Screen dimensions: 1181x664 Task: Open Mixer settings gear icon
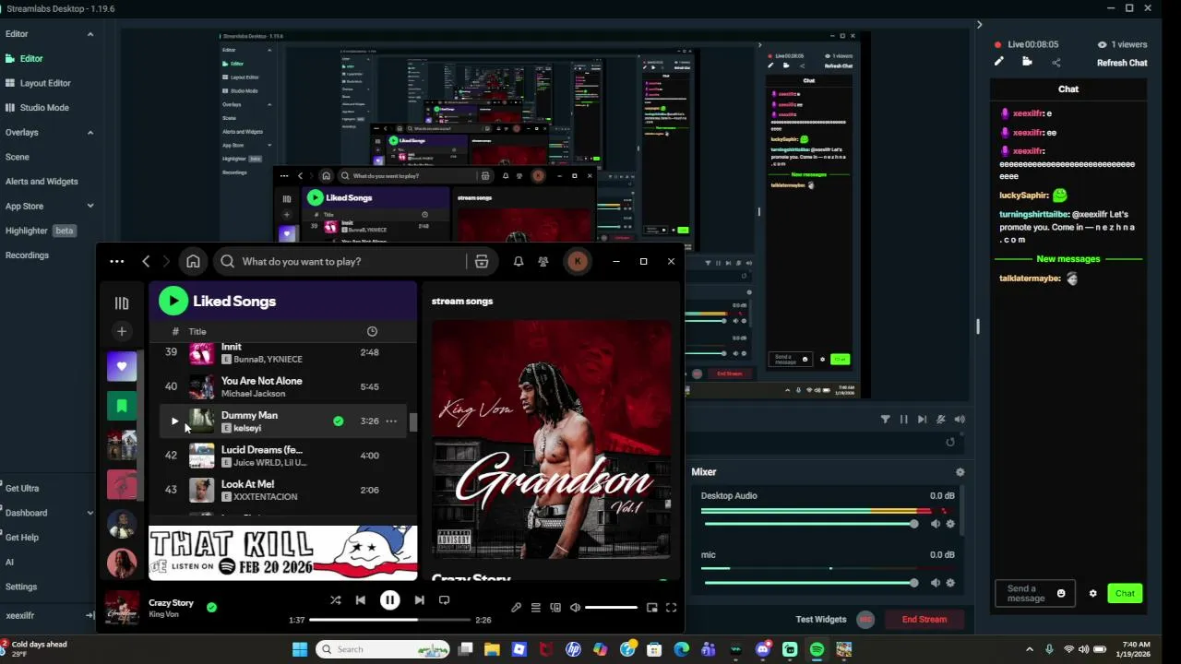tap(960, 472)
